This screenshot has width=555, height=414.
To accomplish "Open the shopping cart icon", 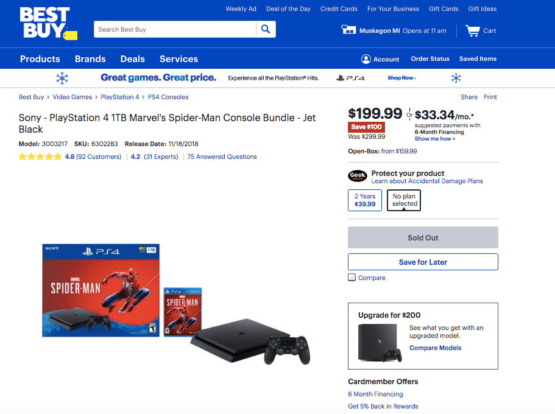I will pos(472,30).
